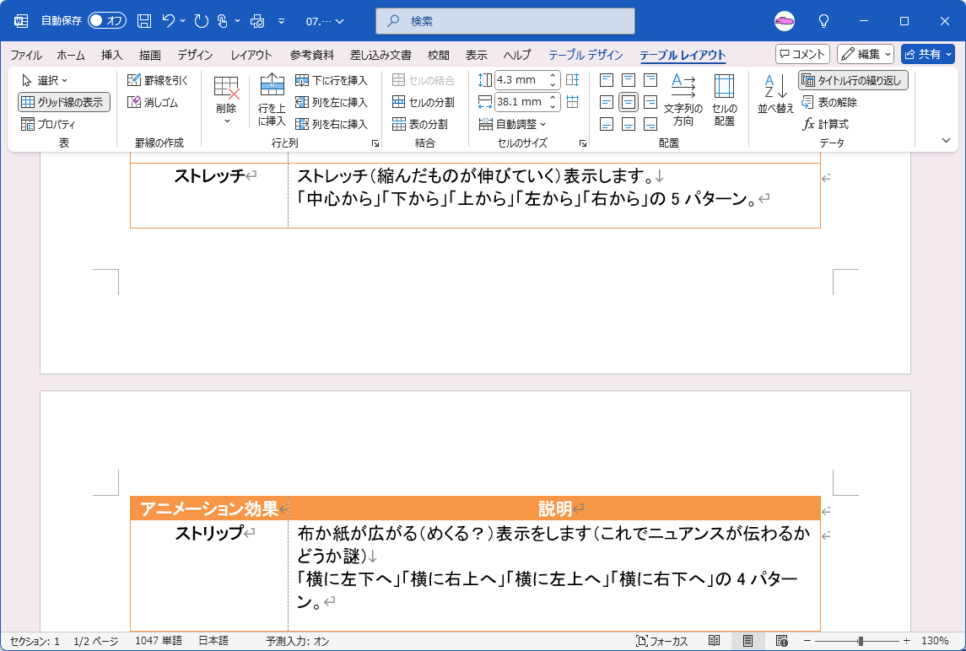
Task: Switch to Web Layout view
Action: 781,641
